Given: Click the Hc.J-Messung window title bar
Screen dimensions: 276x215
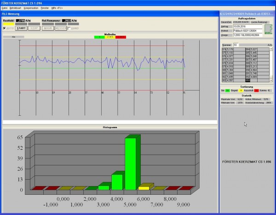Looking at the screenshot, I should pyautogui.click(x=109, y=14).
